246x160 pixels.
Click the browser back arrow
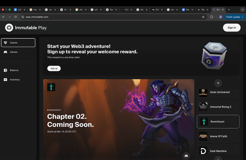3,17
